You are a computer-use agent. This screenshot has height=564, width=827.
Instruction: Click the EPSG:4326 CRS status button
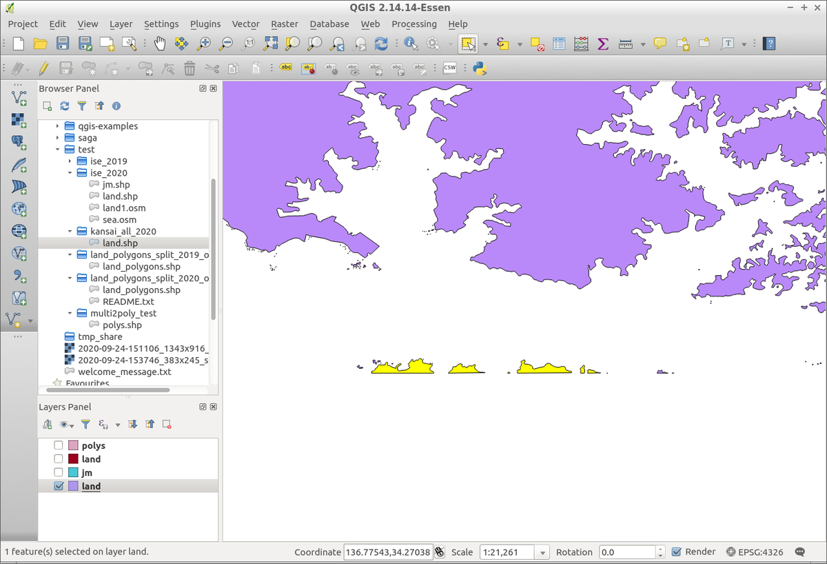point(755,552)
